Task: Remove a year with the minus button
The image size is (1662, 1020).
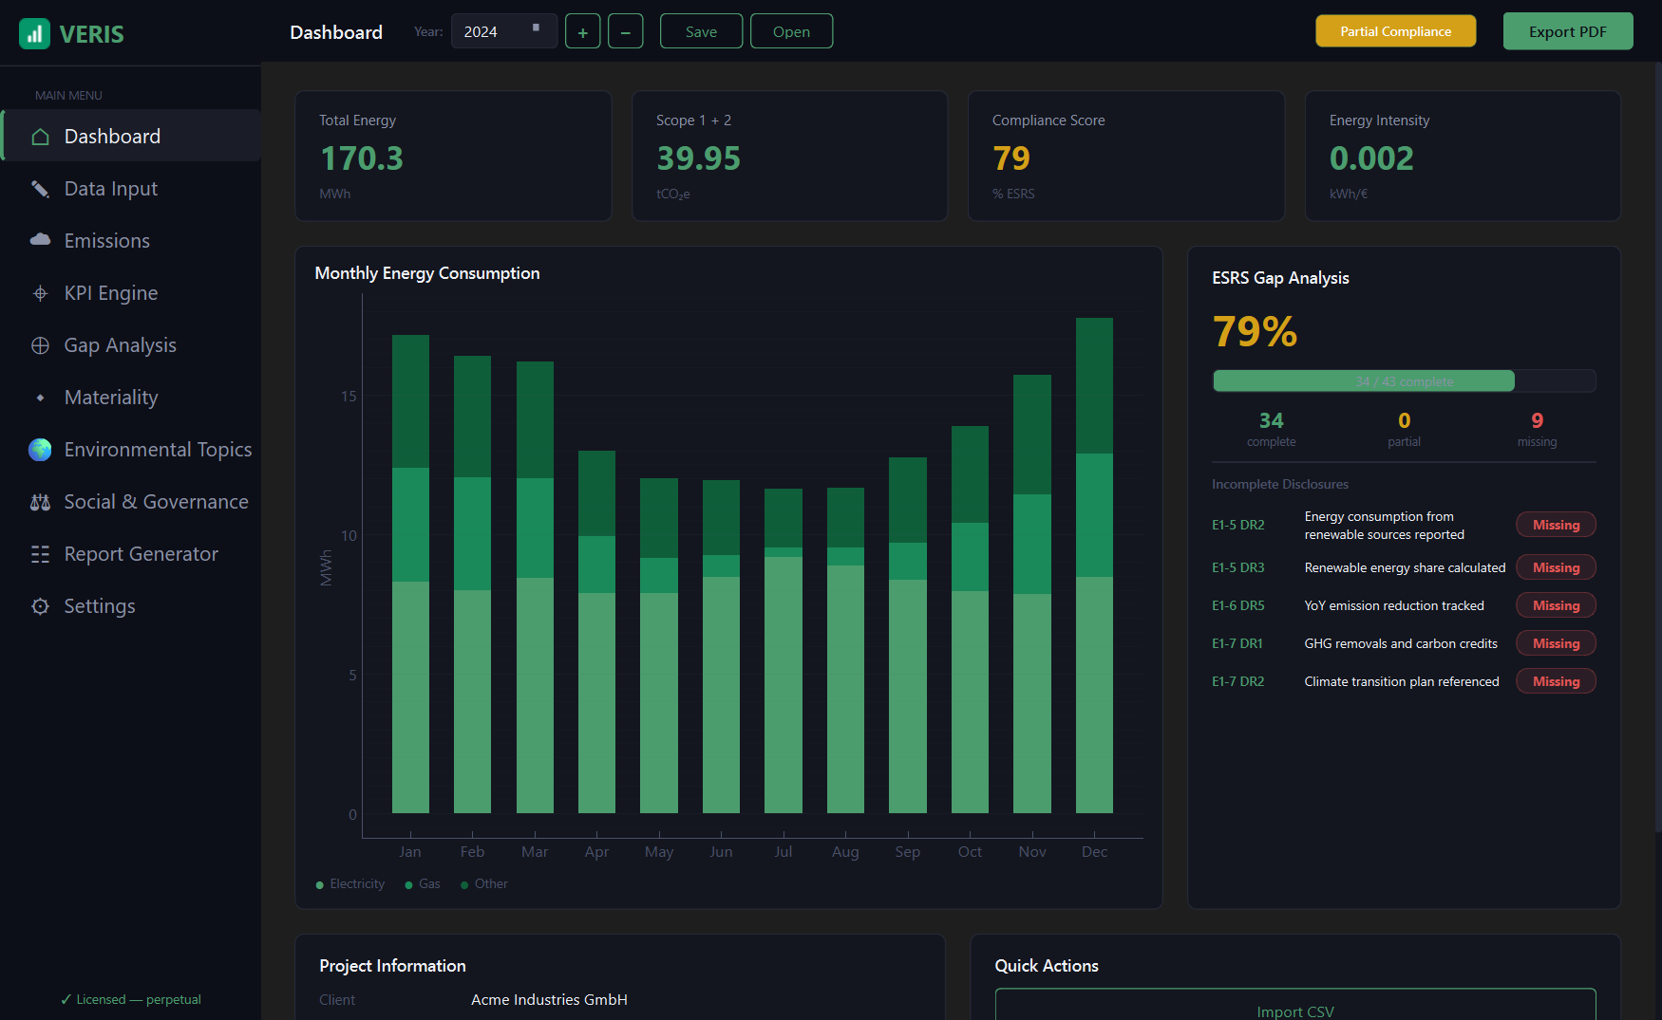Action: 625,31
